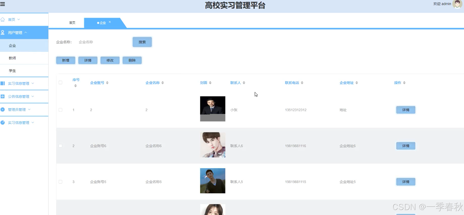Select 教师 in the sidebar submenu
The height and width of the screenshot is (215, 464).
[24, 58]
